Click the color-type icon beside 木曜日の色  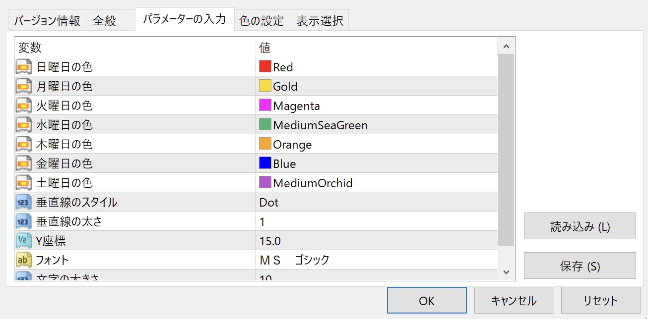pyautogui.click(x=23, y=144)
